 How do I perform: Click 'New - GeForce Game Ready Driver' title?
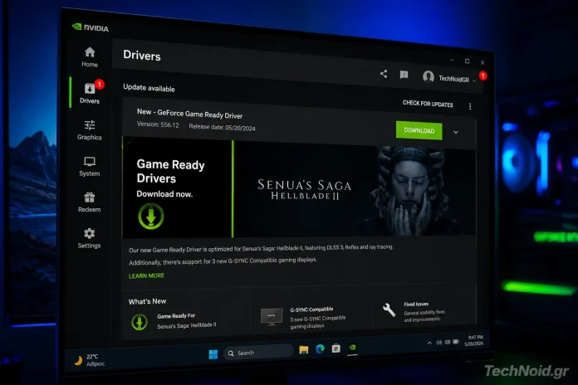point(189,114)
